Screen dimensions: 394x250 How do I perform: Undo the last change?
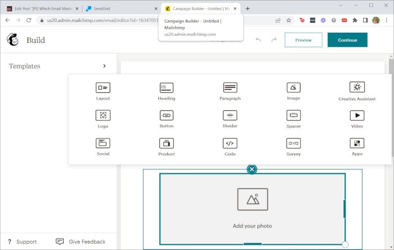pyautogui.click(x=258, y=40)
